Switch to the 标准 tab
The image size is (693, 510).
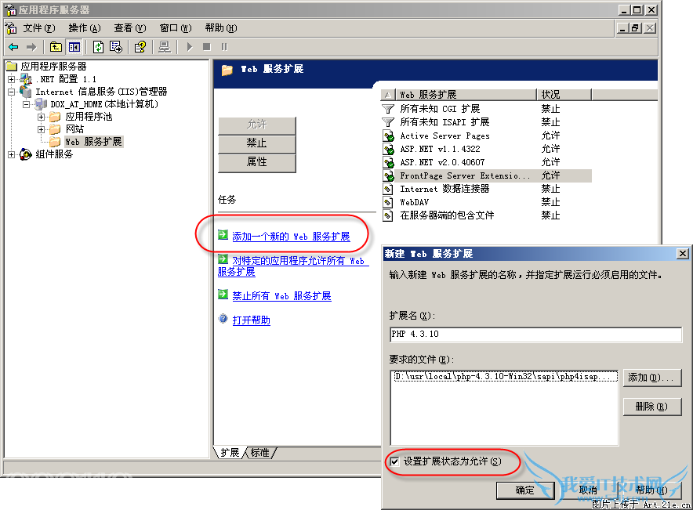260,453
